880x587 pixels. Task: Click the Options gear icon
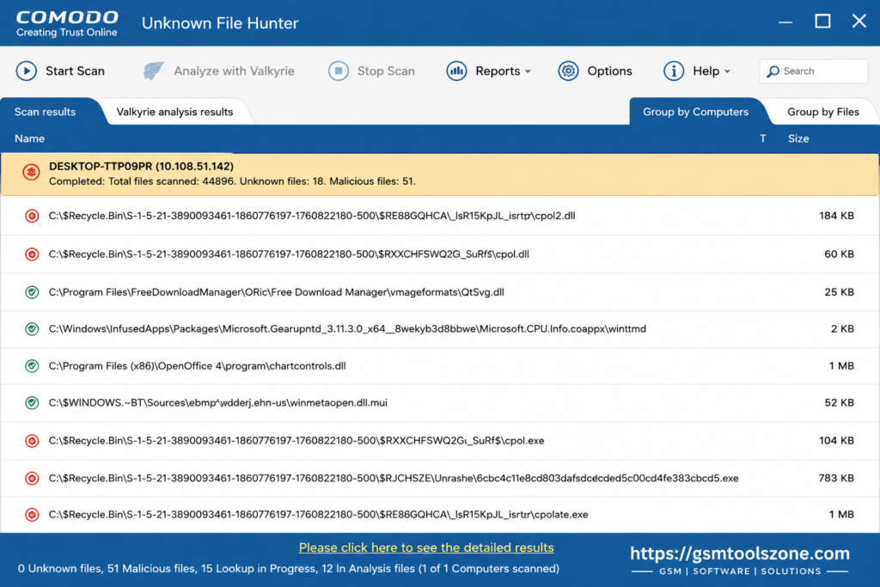tap(569, 70)
